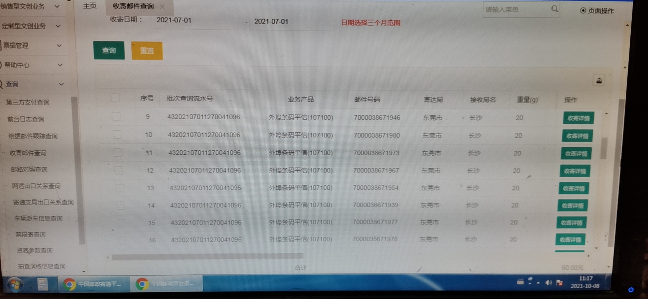This screenshot has width=648, height=299.
Task: Expand the 帮助中心 menu chevron
Action: coord(60,64)
